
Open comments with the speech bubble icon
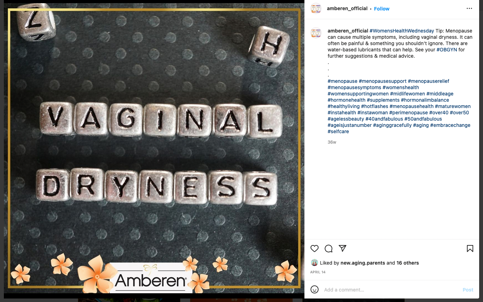[x=329, y=249]
